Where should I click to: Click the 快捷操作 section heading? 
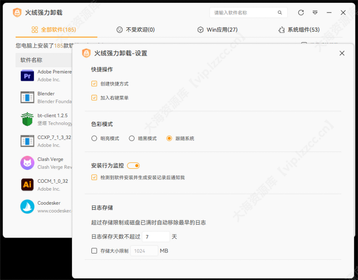tap(102, 70)
